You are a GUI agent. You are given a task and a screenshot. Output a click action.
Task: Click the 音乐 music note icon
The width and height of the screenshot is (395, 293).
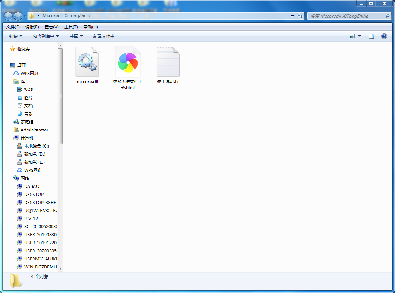pyautogui.click(x=20, y=114)
